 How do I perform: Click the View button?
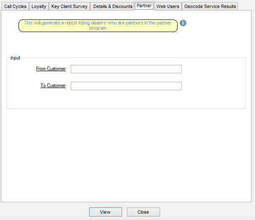point(105,212)
